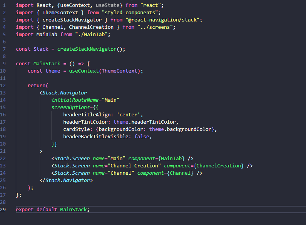Viewport: 306px width, 225px height.
Task: Click "ThemeContext" in the line 2 import
Action: click(60, 13)
